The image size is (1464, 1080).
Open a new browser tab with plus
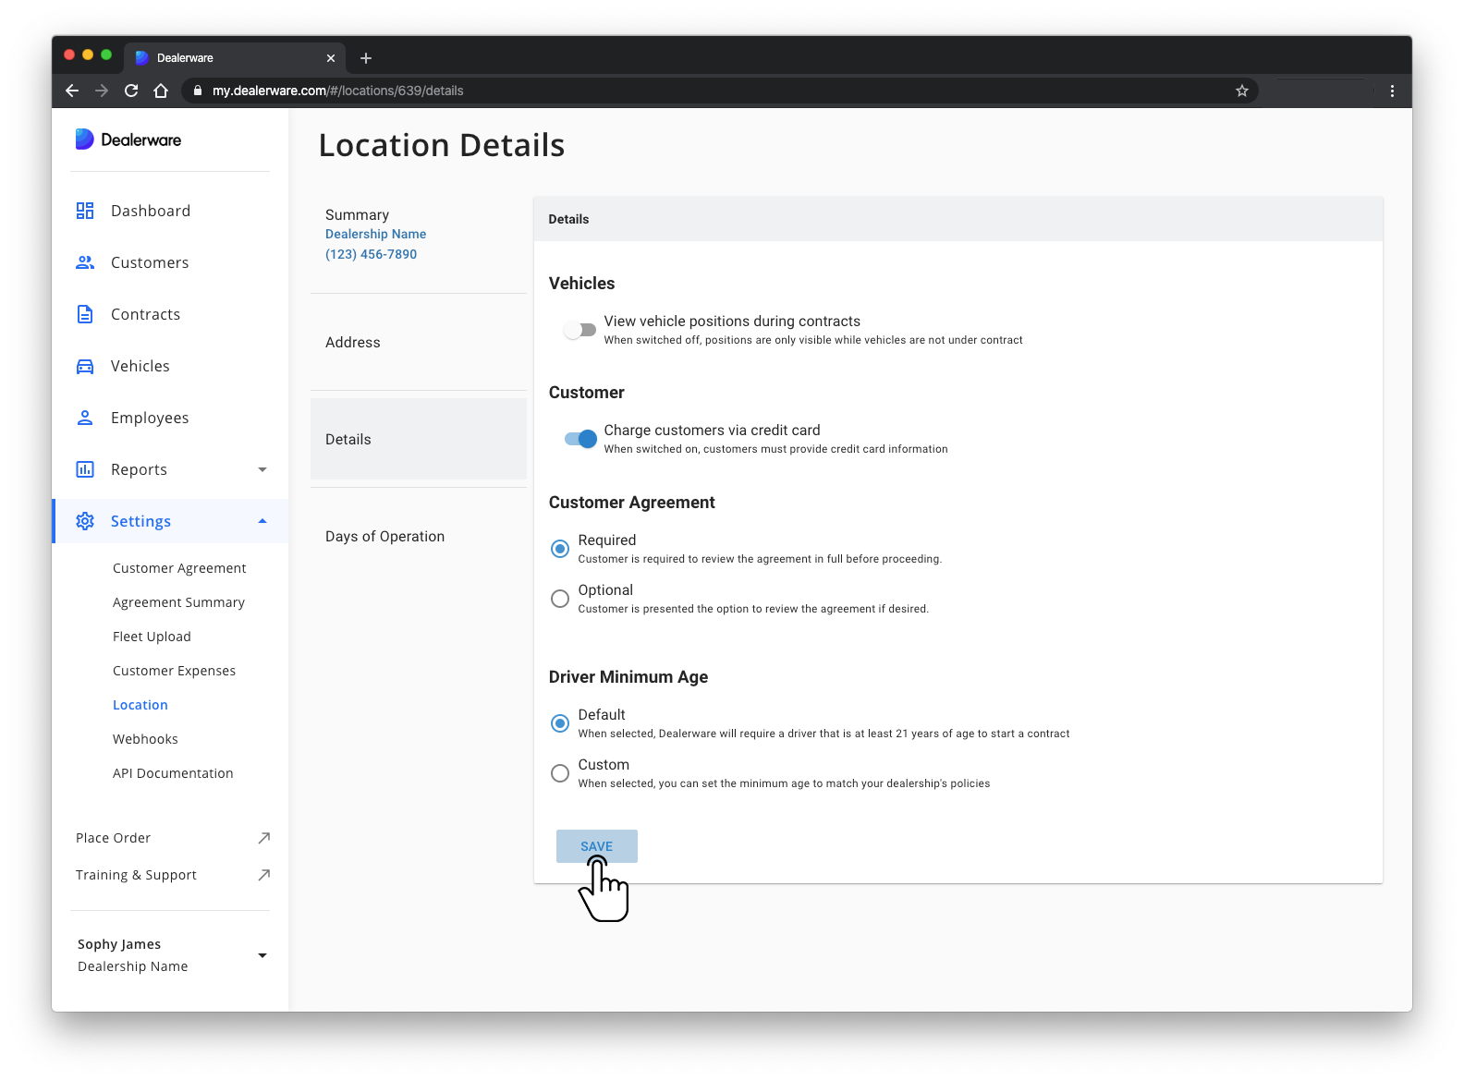point(366,58)
